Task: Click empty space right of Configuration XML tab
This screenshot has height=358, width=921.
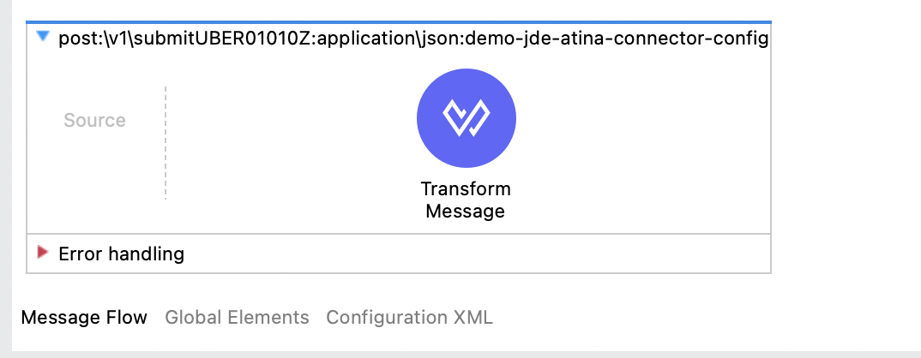Action: (686, 318)
